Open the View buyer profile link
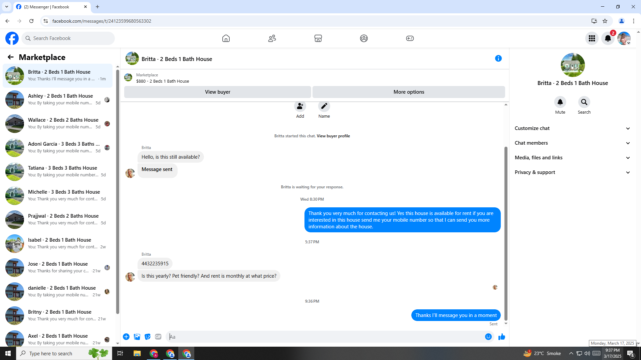 coord(333,136)
